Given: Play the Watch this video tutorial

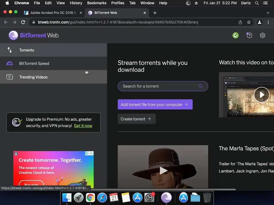Looking at the screenshot, I should [x=262, y=95].
